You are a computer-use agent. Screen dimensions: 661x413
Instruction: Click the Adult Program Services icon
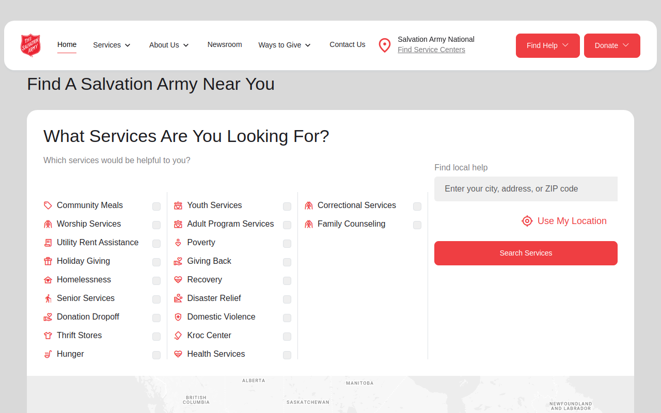click(x=178, y=224)
